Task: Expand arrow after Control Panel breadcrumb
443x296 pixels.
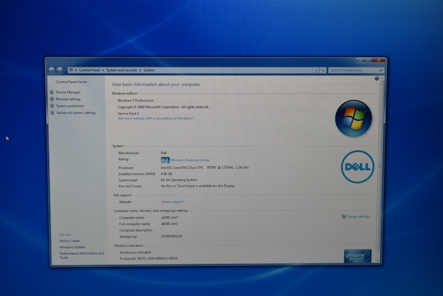Action: pos(103,70)
